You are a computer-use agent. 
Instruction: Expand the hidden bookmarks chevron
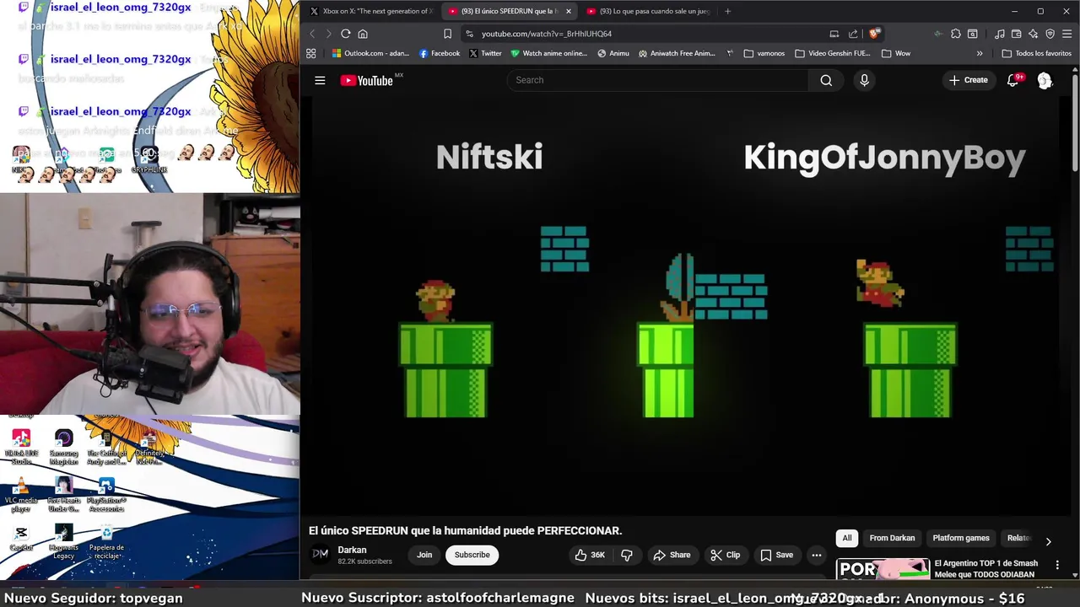tap(980, 53)
